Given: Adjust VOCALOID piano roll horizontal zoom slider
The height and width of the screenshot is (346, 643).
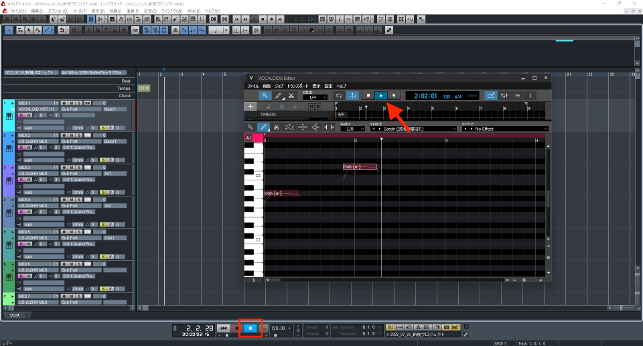Looking at the screenshot, I should click(524, 280).
